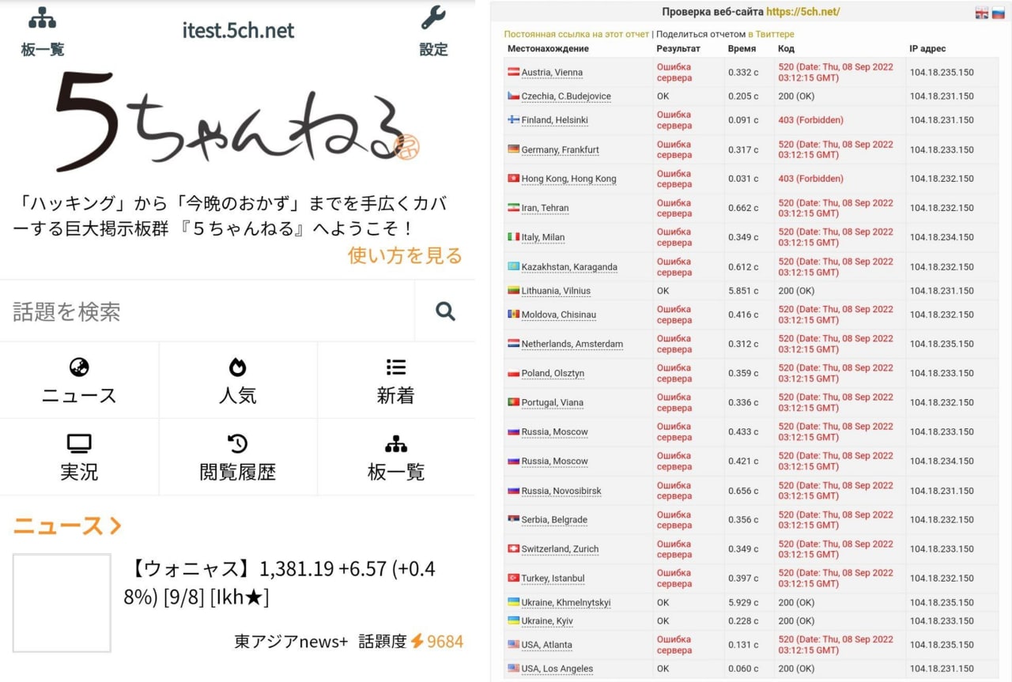Click the lightning bolt beside 9684

point(417,641)
